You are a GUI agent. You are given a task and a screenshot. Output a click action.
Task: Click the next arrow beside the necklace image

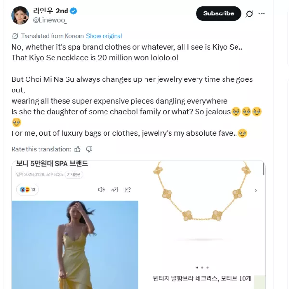tap(256, 191)
